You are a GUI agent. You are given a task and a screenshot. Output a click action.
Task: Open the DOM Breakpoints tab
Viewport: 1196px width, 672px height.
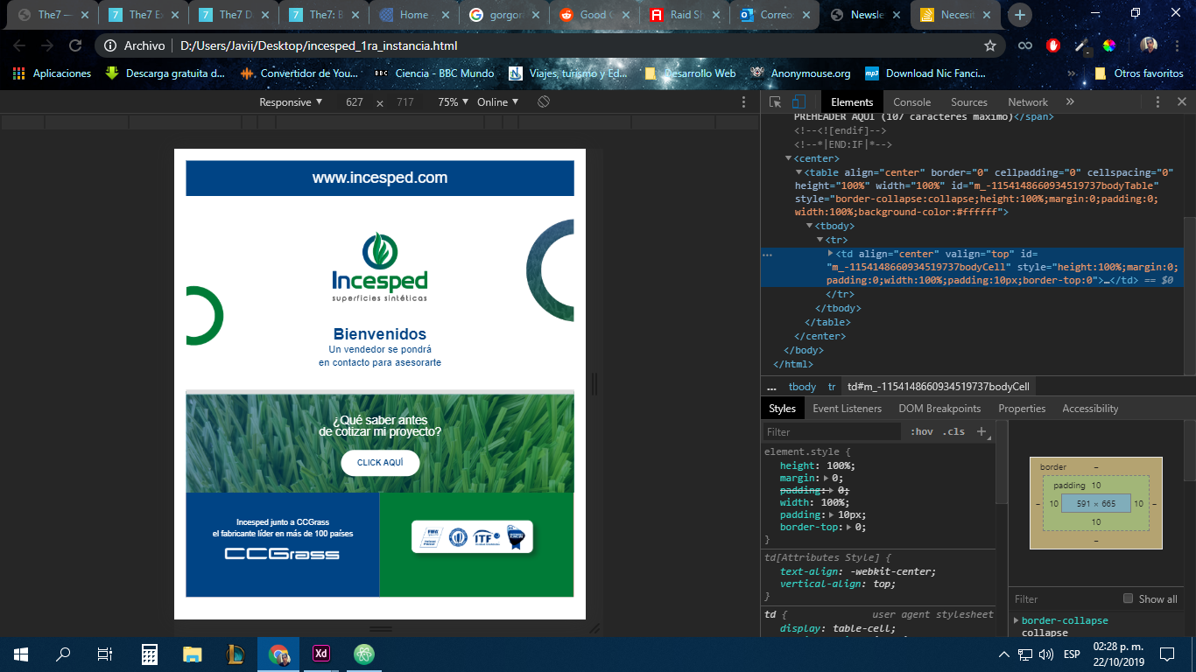[x=939, y=409]
